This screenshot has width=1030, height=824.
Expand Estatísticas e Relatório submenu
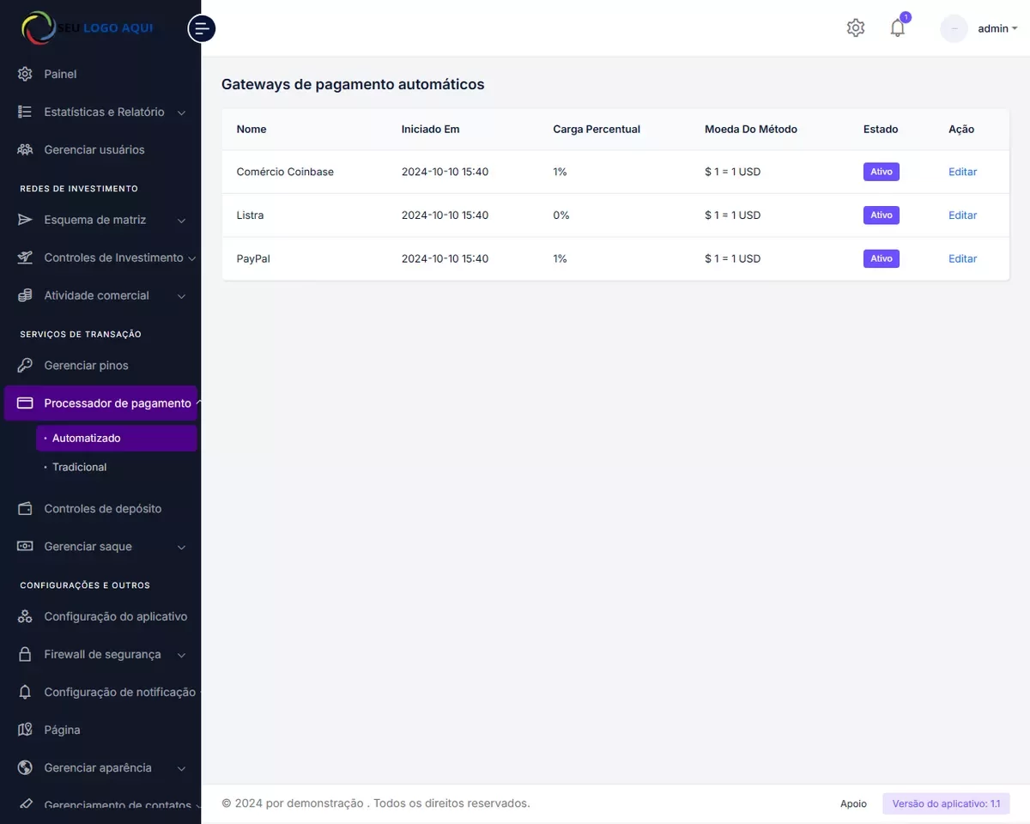103,112
